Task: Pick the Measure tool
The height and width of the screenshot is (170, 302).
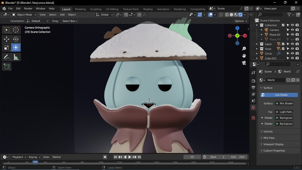Action: click(16, 57)
